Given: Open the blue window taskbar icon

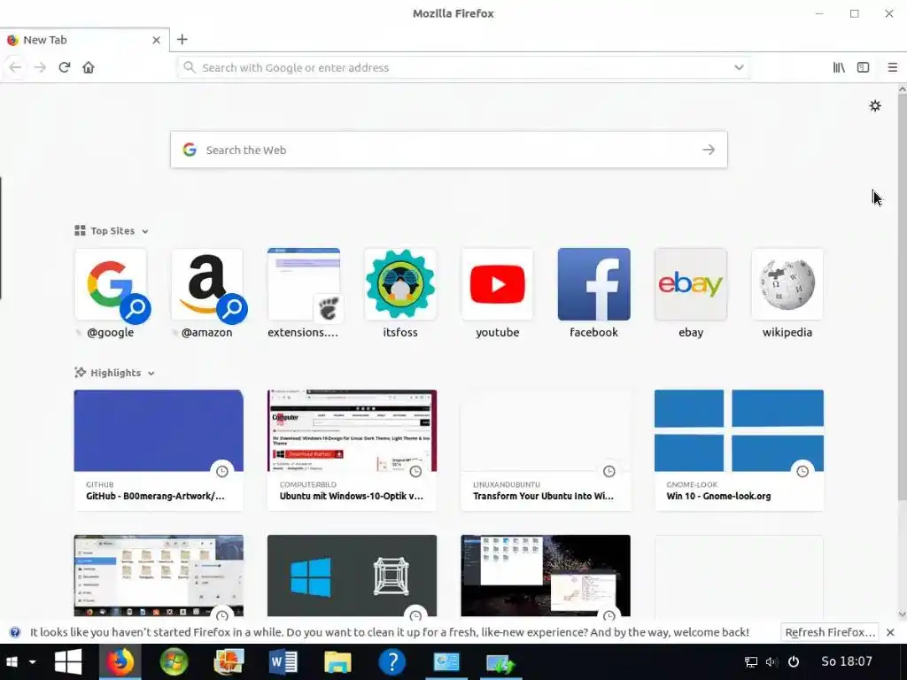Looking at the screenshot, I should tap(446, 662).
